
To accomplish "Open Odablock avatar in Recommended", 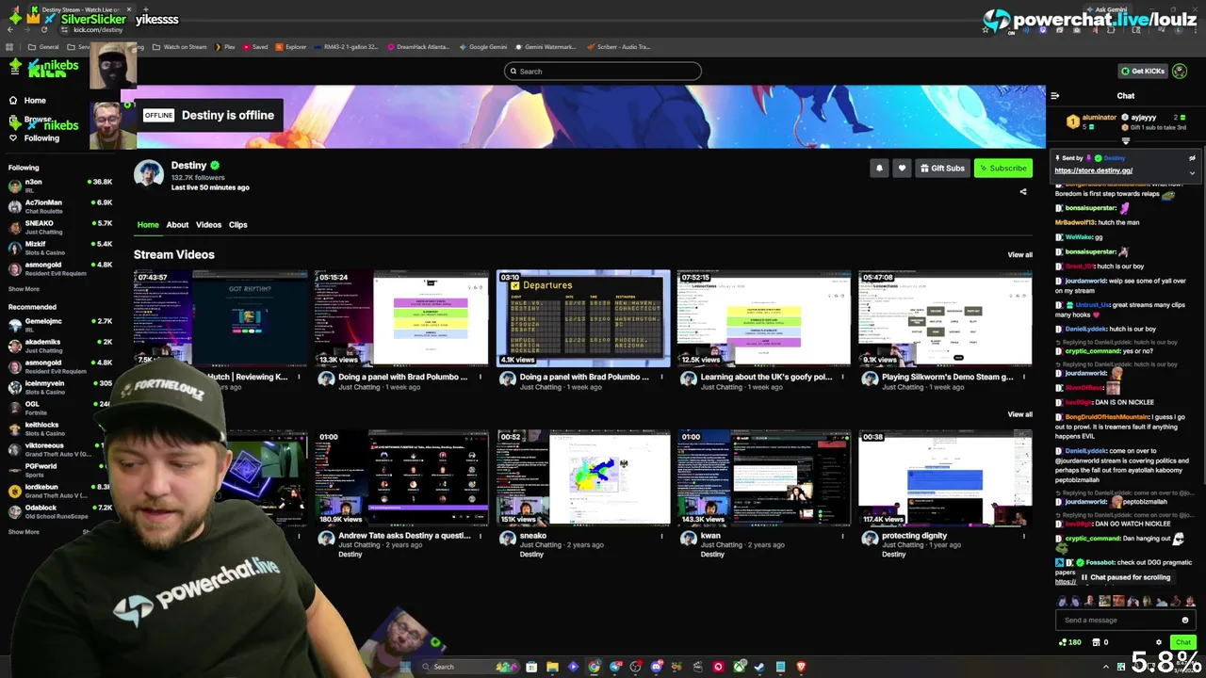I will pos(14,511).
